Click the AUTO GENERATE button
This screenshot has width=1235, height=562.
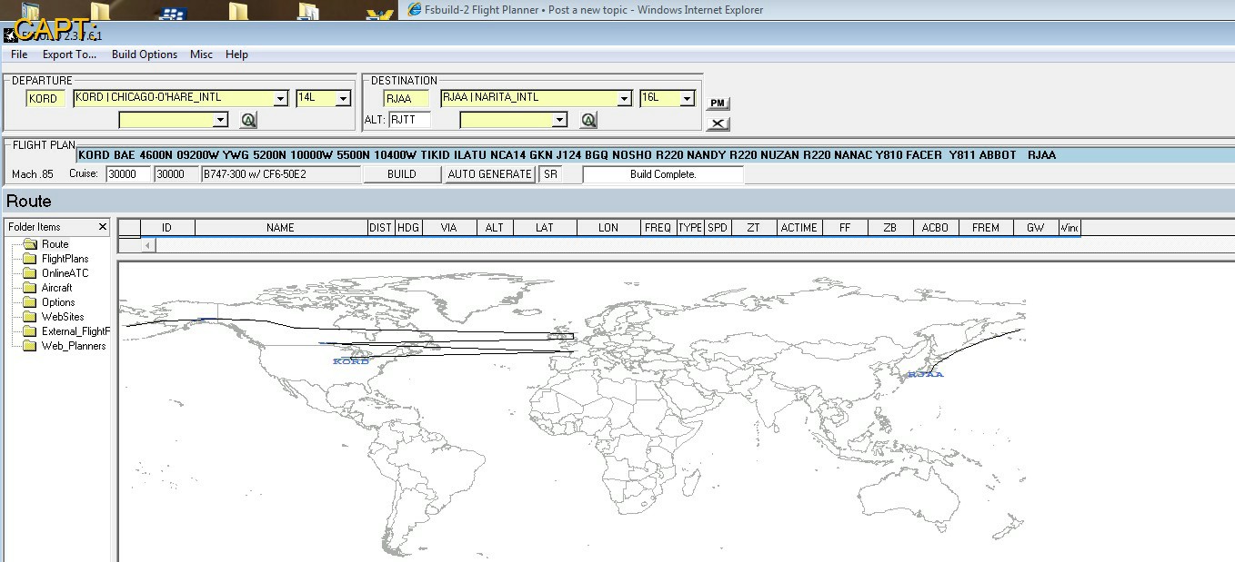[x=490, y=174]
